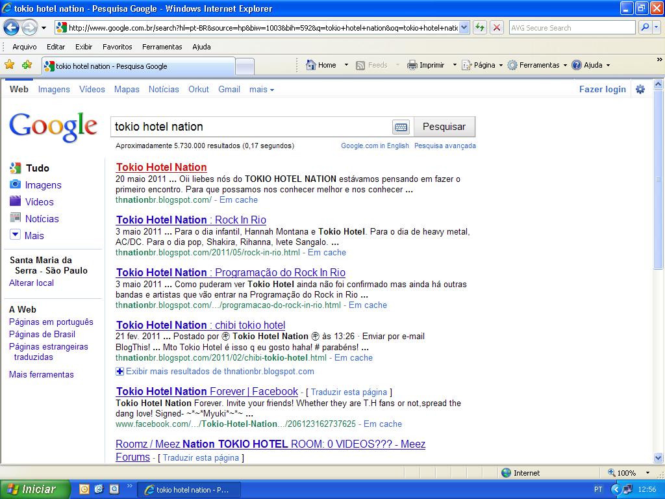The image size is (665, 499).
Task: Open search provider options dropdown
Action: 657,27
